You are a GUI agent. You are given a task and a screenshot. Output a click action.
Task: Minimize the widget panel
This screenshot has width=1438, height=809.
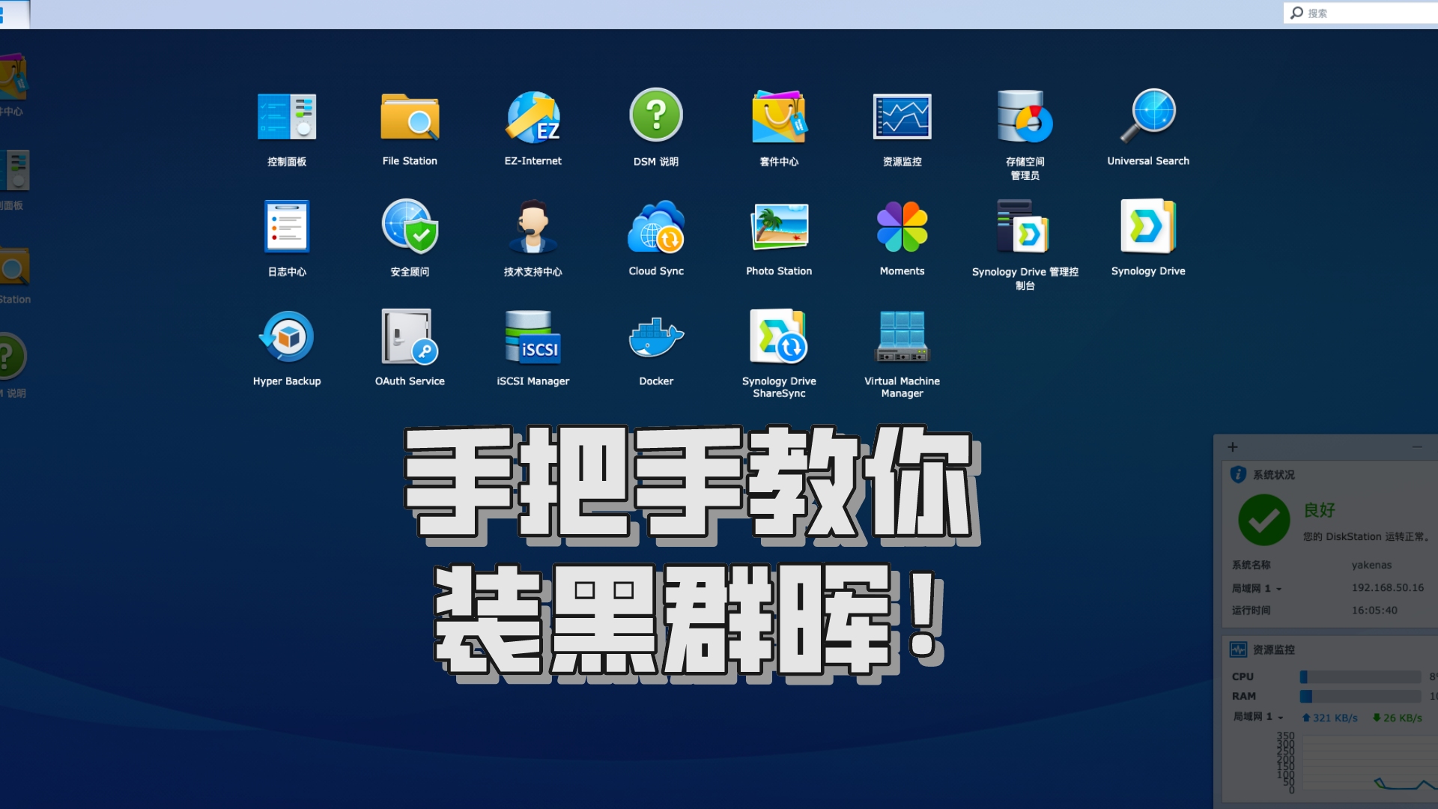point(1417,447)
